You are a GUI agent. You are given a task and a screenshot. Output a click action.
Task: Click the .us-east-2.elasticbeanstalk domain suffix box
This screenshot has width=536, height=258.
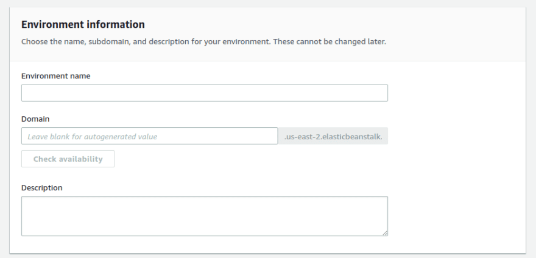tap(333, 136)
